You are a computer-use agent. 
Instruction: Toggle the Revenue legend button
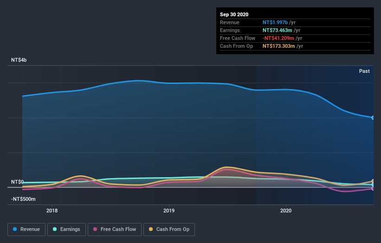tap(26, 230)
